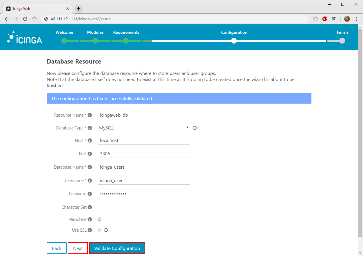Image resolution: width=363 pixels, height=256 pixels.
Task: Check the Use SSL checkbox
Action: point(99,229)
